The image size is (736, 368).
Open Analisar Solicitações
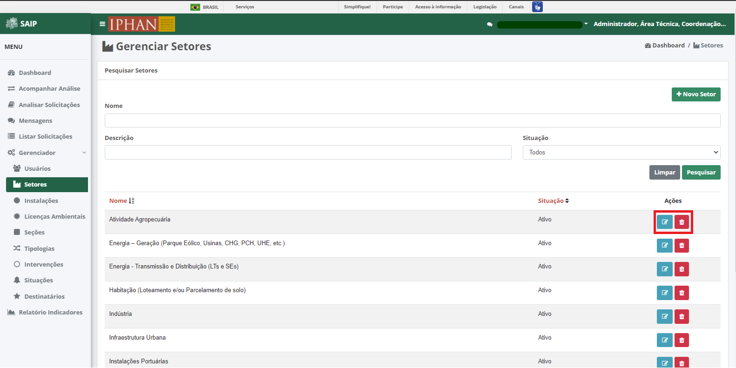(49, 105)
